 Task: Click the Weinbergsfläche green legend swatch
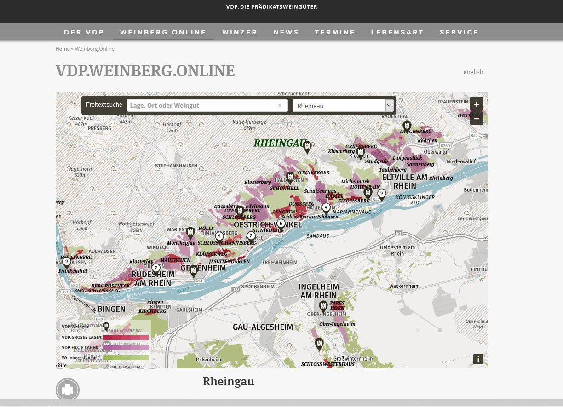126,358
